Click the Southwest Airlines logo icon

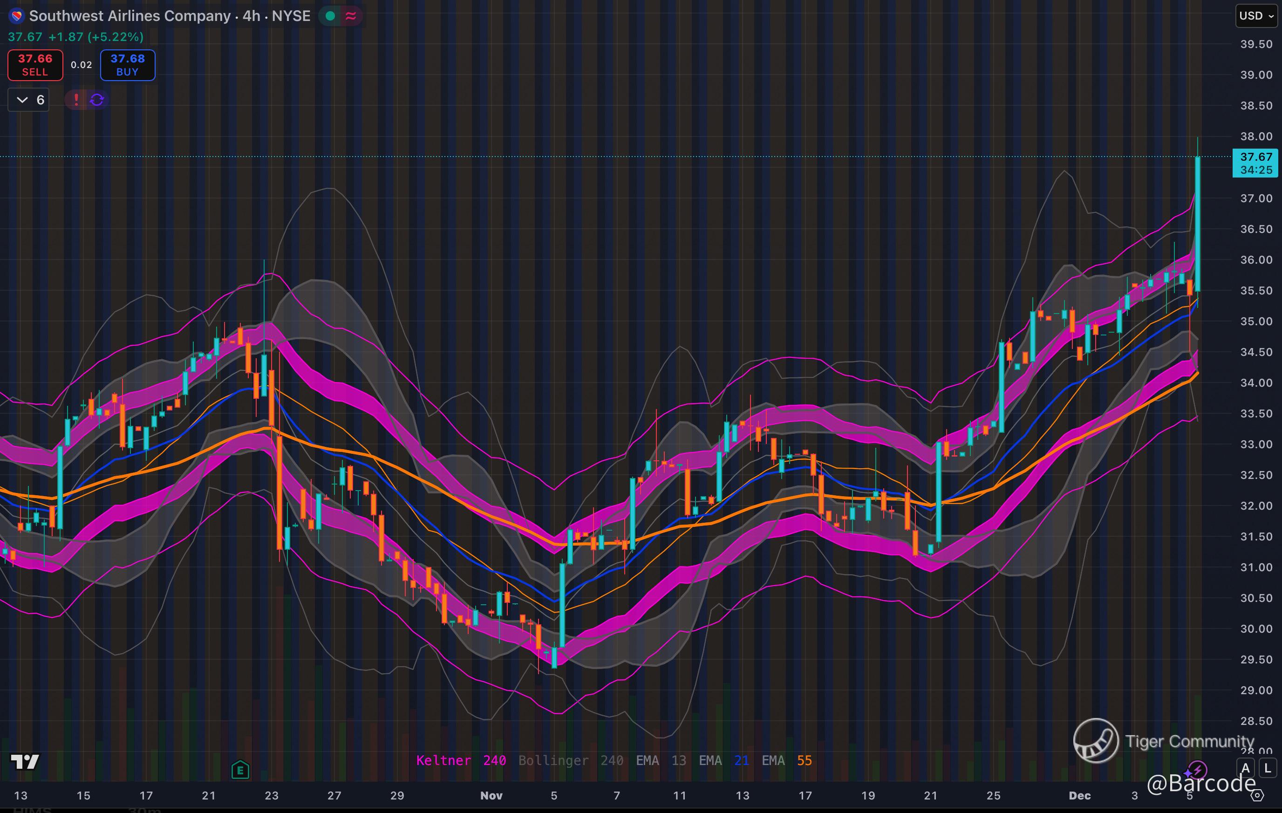coord(16,16)
